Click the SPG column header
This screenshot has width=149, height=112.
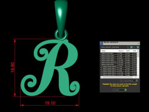135,51
